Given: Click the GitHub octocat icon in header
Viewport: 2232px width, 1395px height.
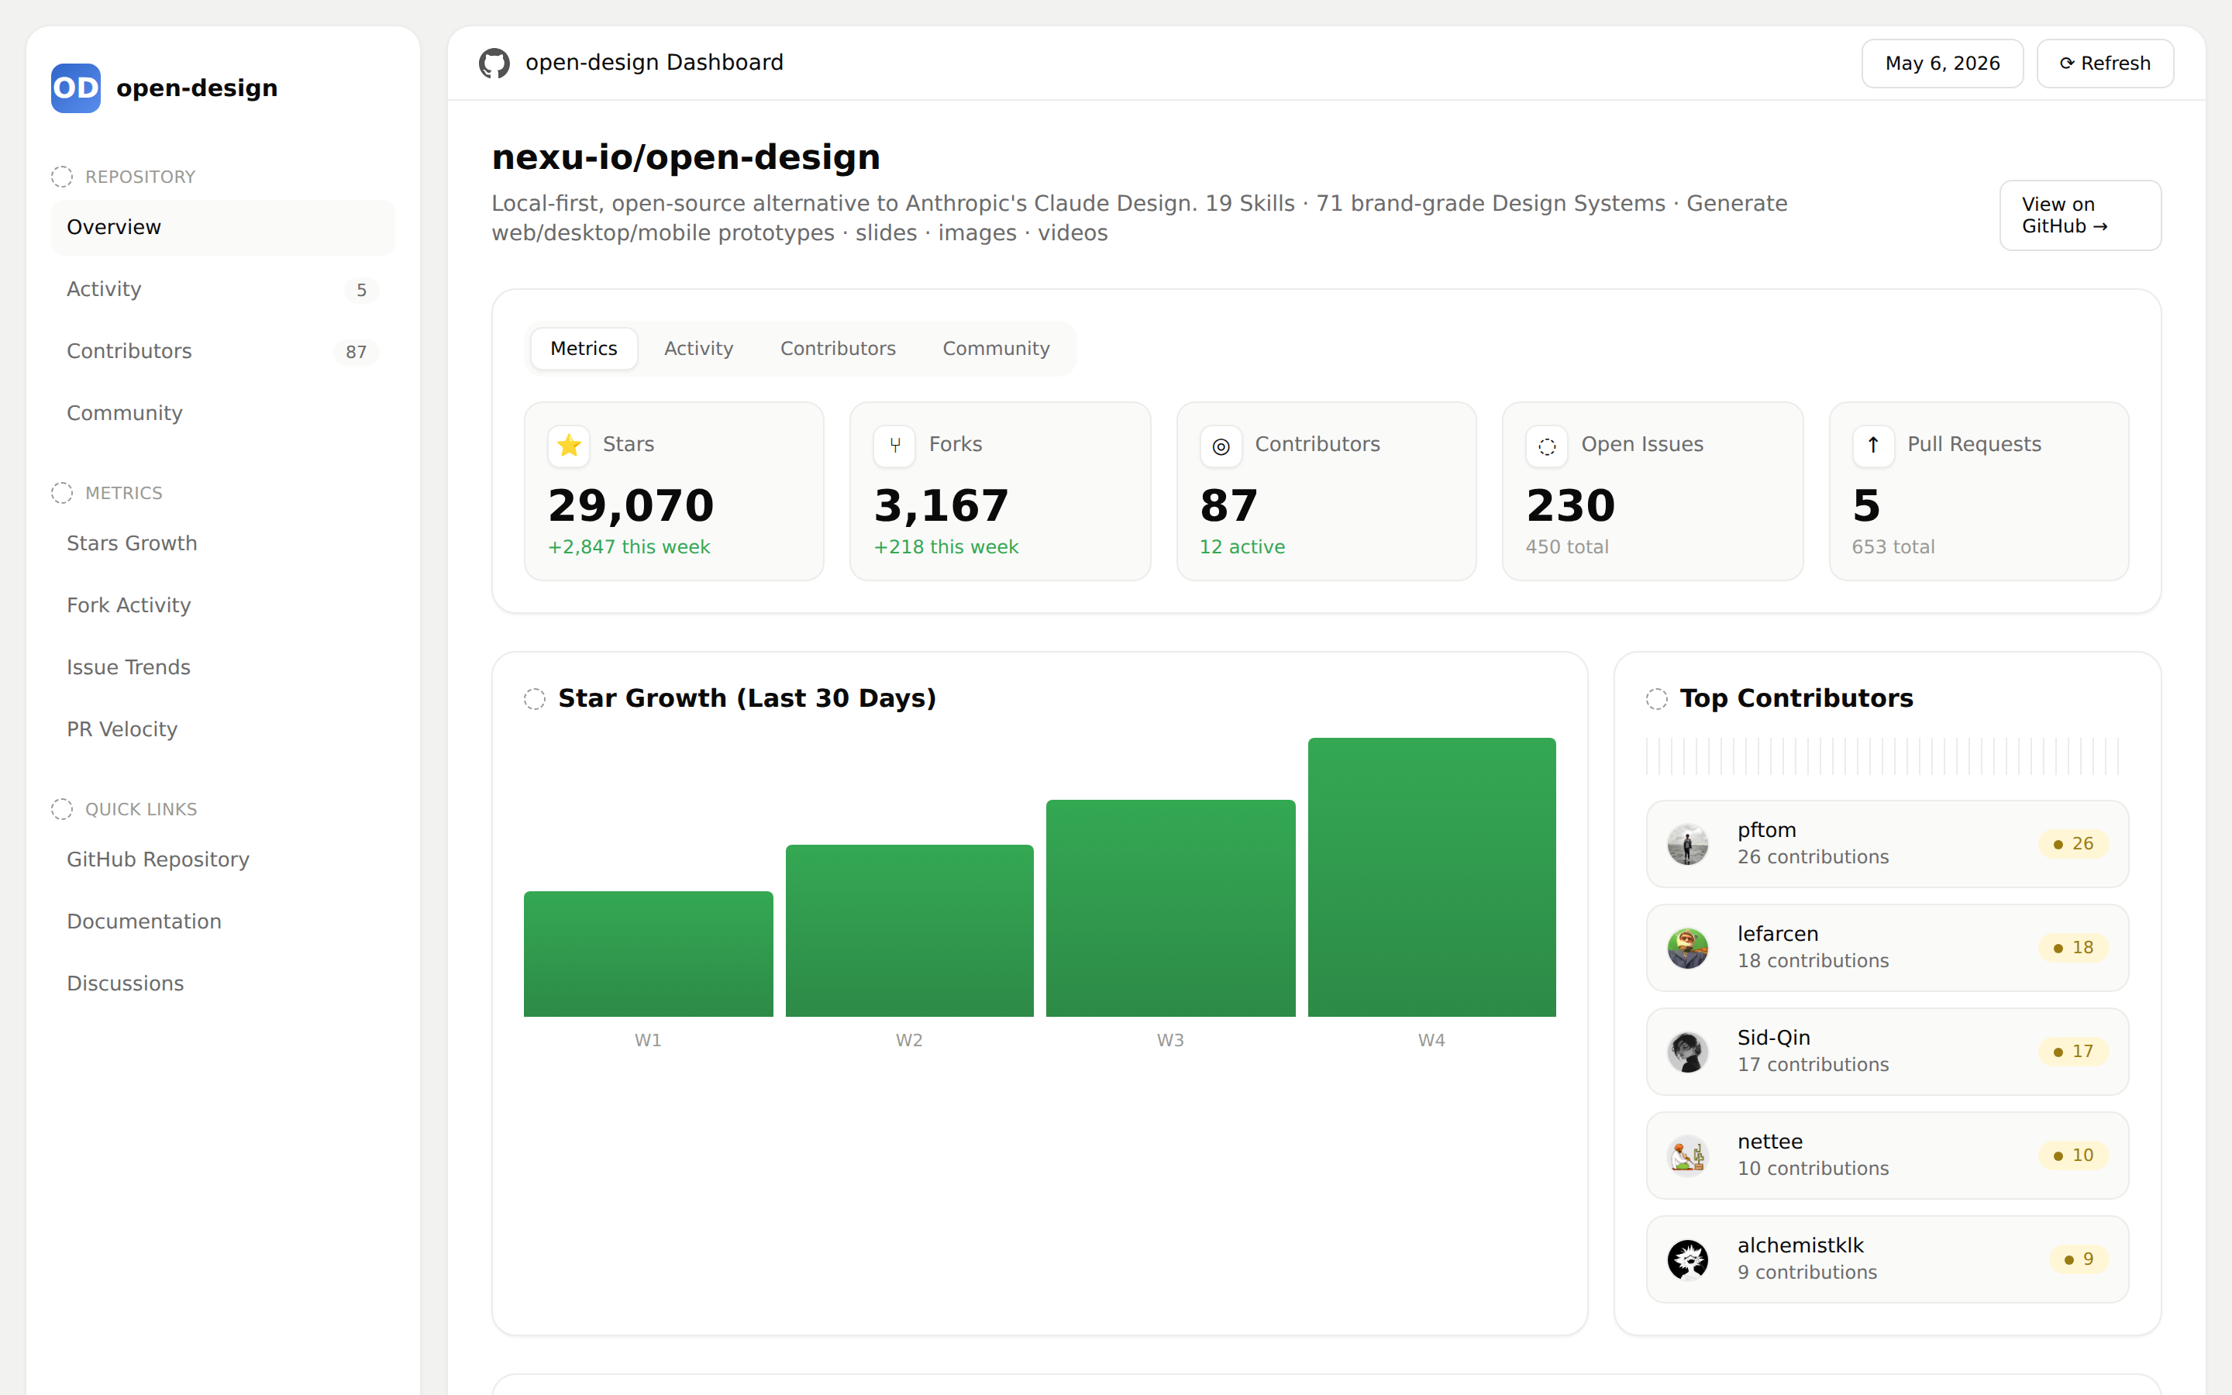Looking at the screenshot, I should point(494,63).
